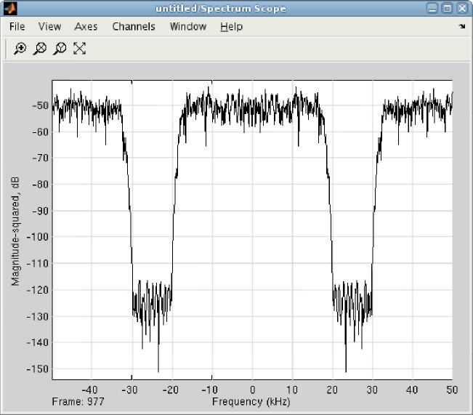473x415 pixels.
Task: Click the Autoscale axes icon
Action: pyautogui.click(x=80, y=49)
